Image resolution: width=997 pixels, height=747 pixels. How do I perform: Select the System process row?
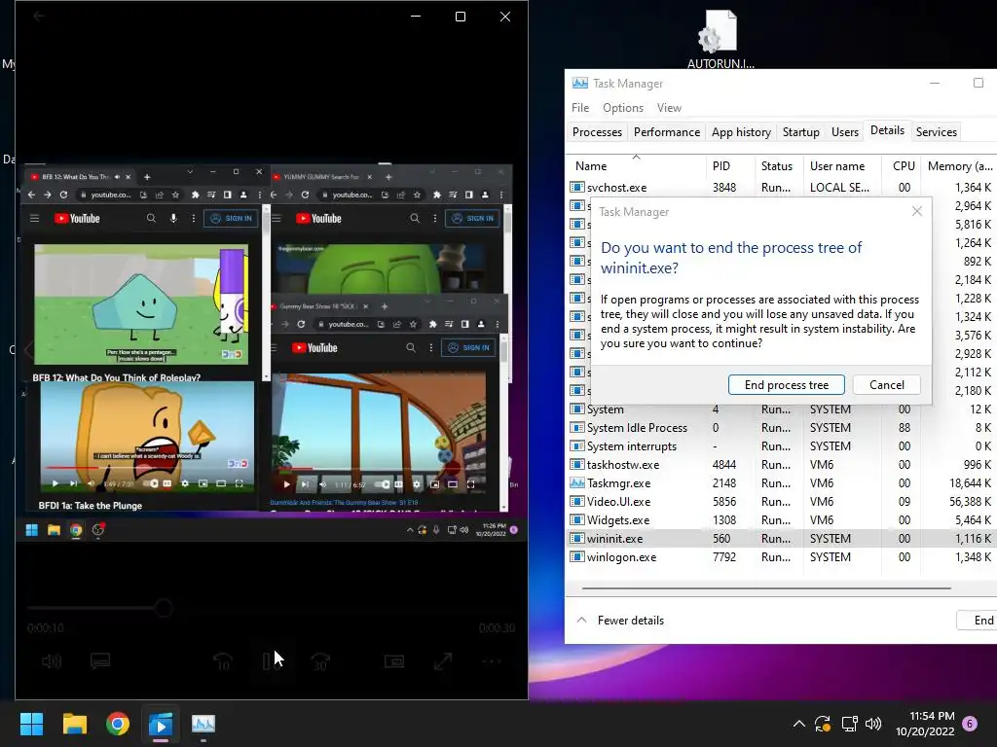pyautogui.click(x=782, y=409)
